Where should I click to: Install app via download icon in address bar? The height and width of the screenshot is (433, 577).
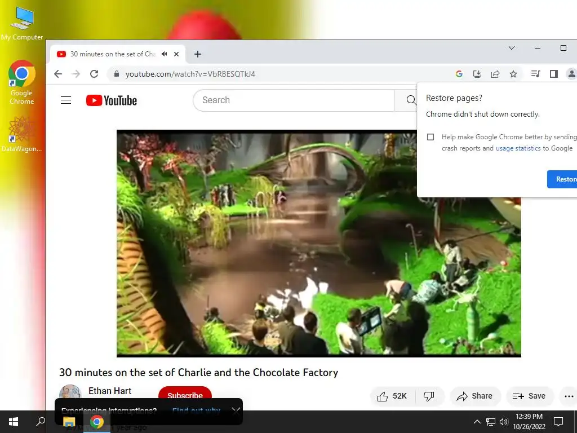[x=477, y=74]
